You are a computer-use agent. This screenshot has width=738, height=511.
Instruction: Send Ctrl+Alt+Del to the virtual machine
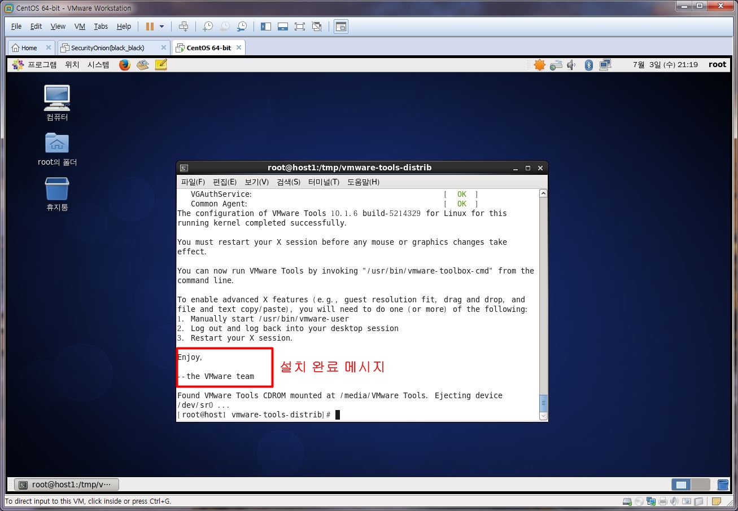point(183,27)
